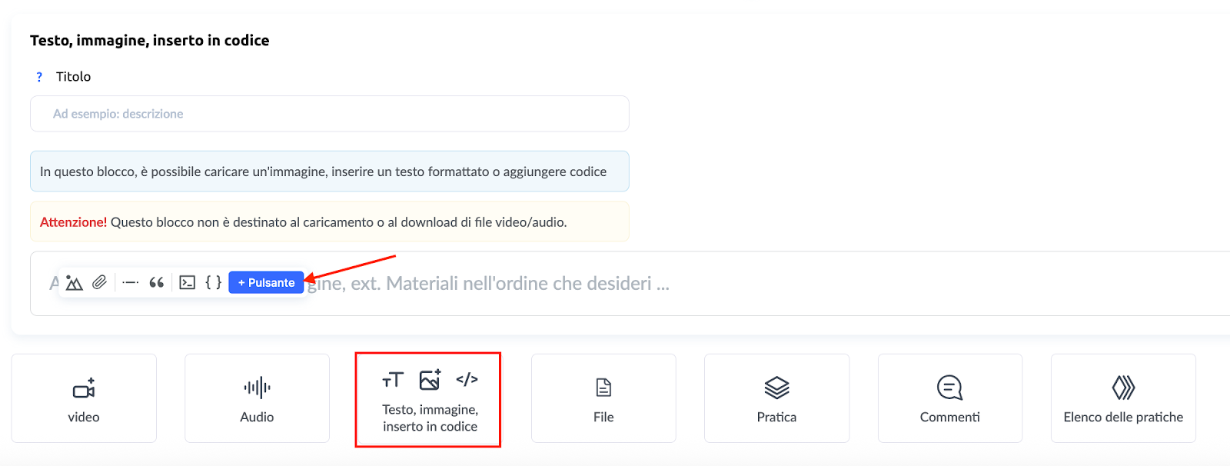Image resolution: width=1230 pixels, height=466 pixels.
Task: Add a File block
Action: (603, 398)
